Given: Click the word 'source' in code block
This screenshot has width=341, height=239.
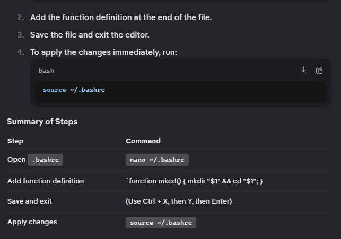Looking at the screenshot, I should coord(55,90).
